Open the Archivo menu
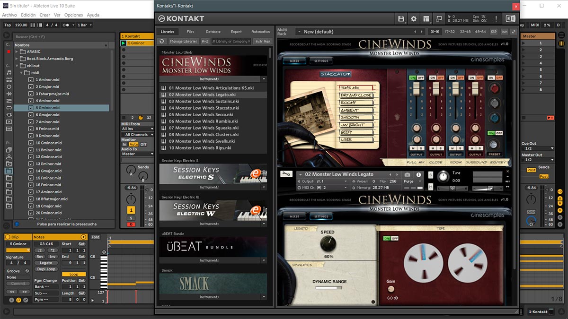This screenshot has height=319, width=568. tap(9, 15)
